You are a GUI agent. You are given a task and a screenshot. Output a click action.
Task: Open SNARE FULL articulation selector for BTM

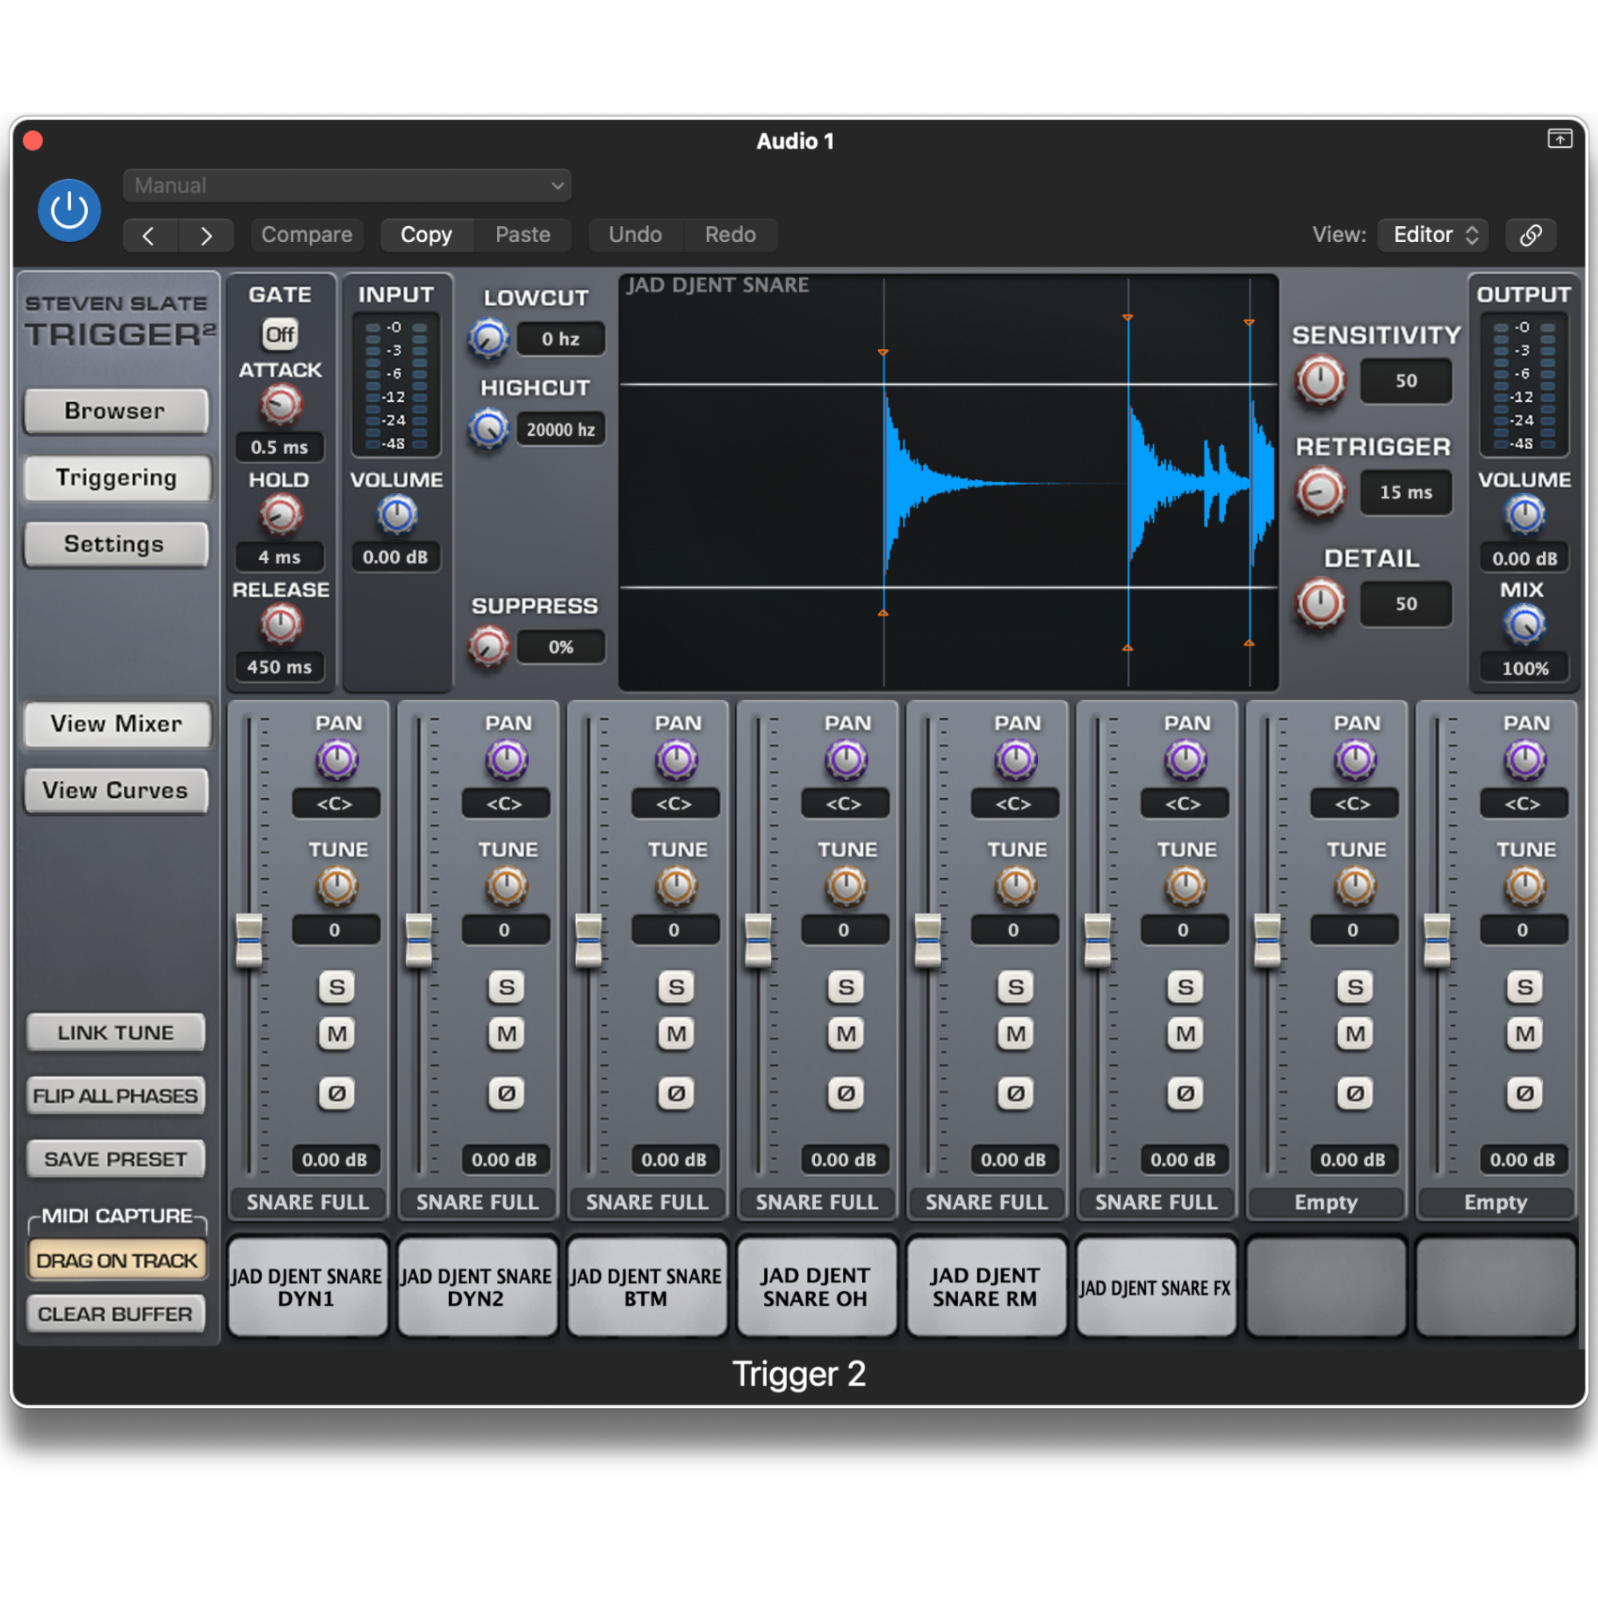click(647, 1202)
